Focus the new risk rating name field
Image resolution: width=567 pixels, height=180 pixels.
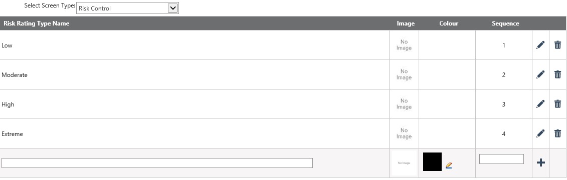pyautogui.click(x=157, y=163)
